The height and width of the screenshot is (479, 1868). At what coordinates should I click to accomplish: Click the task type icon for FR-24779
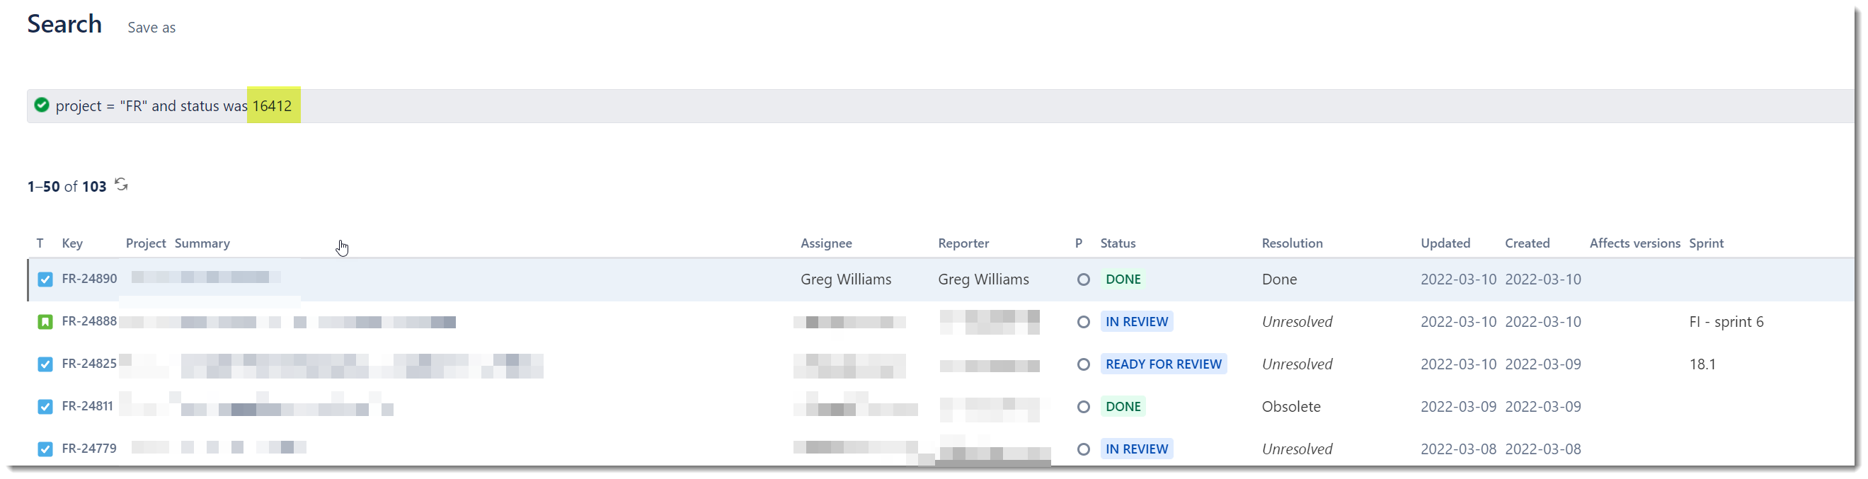pyautogui.click(x=45, y=449)
